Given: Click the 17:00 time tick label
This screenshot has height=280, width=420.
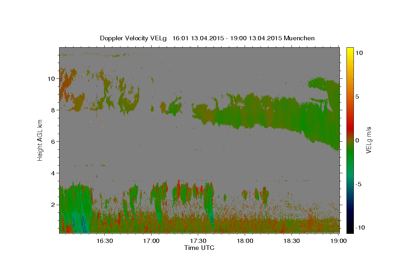Looking at the screenshot, I should (151, 241).
